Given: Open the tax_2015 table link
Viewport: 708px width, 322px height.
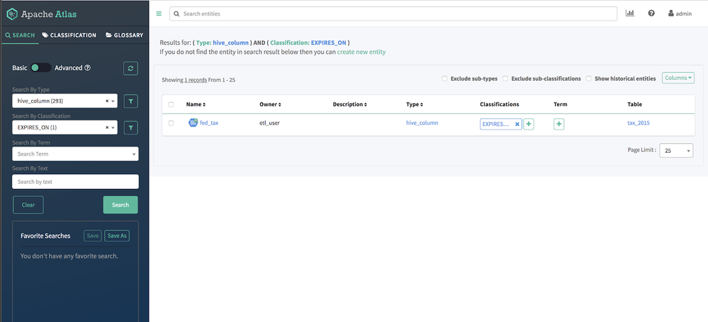Looking at the screenshot, I should [639, 123].
